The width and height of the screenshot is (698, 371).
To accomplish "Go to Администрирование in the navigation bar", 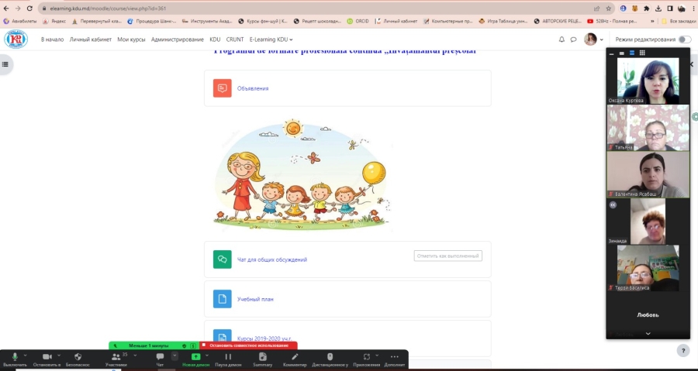I will 177,40.
